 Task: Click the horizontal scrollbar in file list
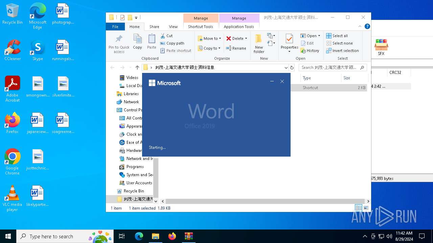[x=265, y=201]
